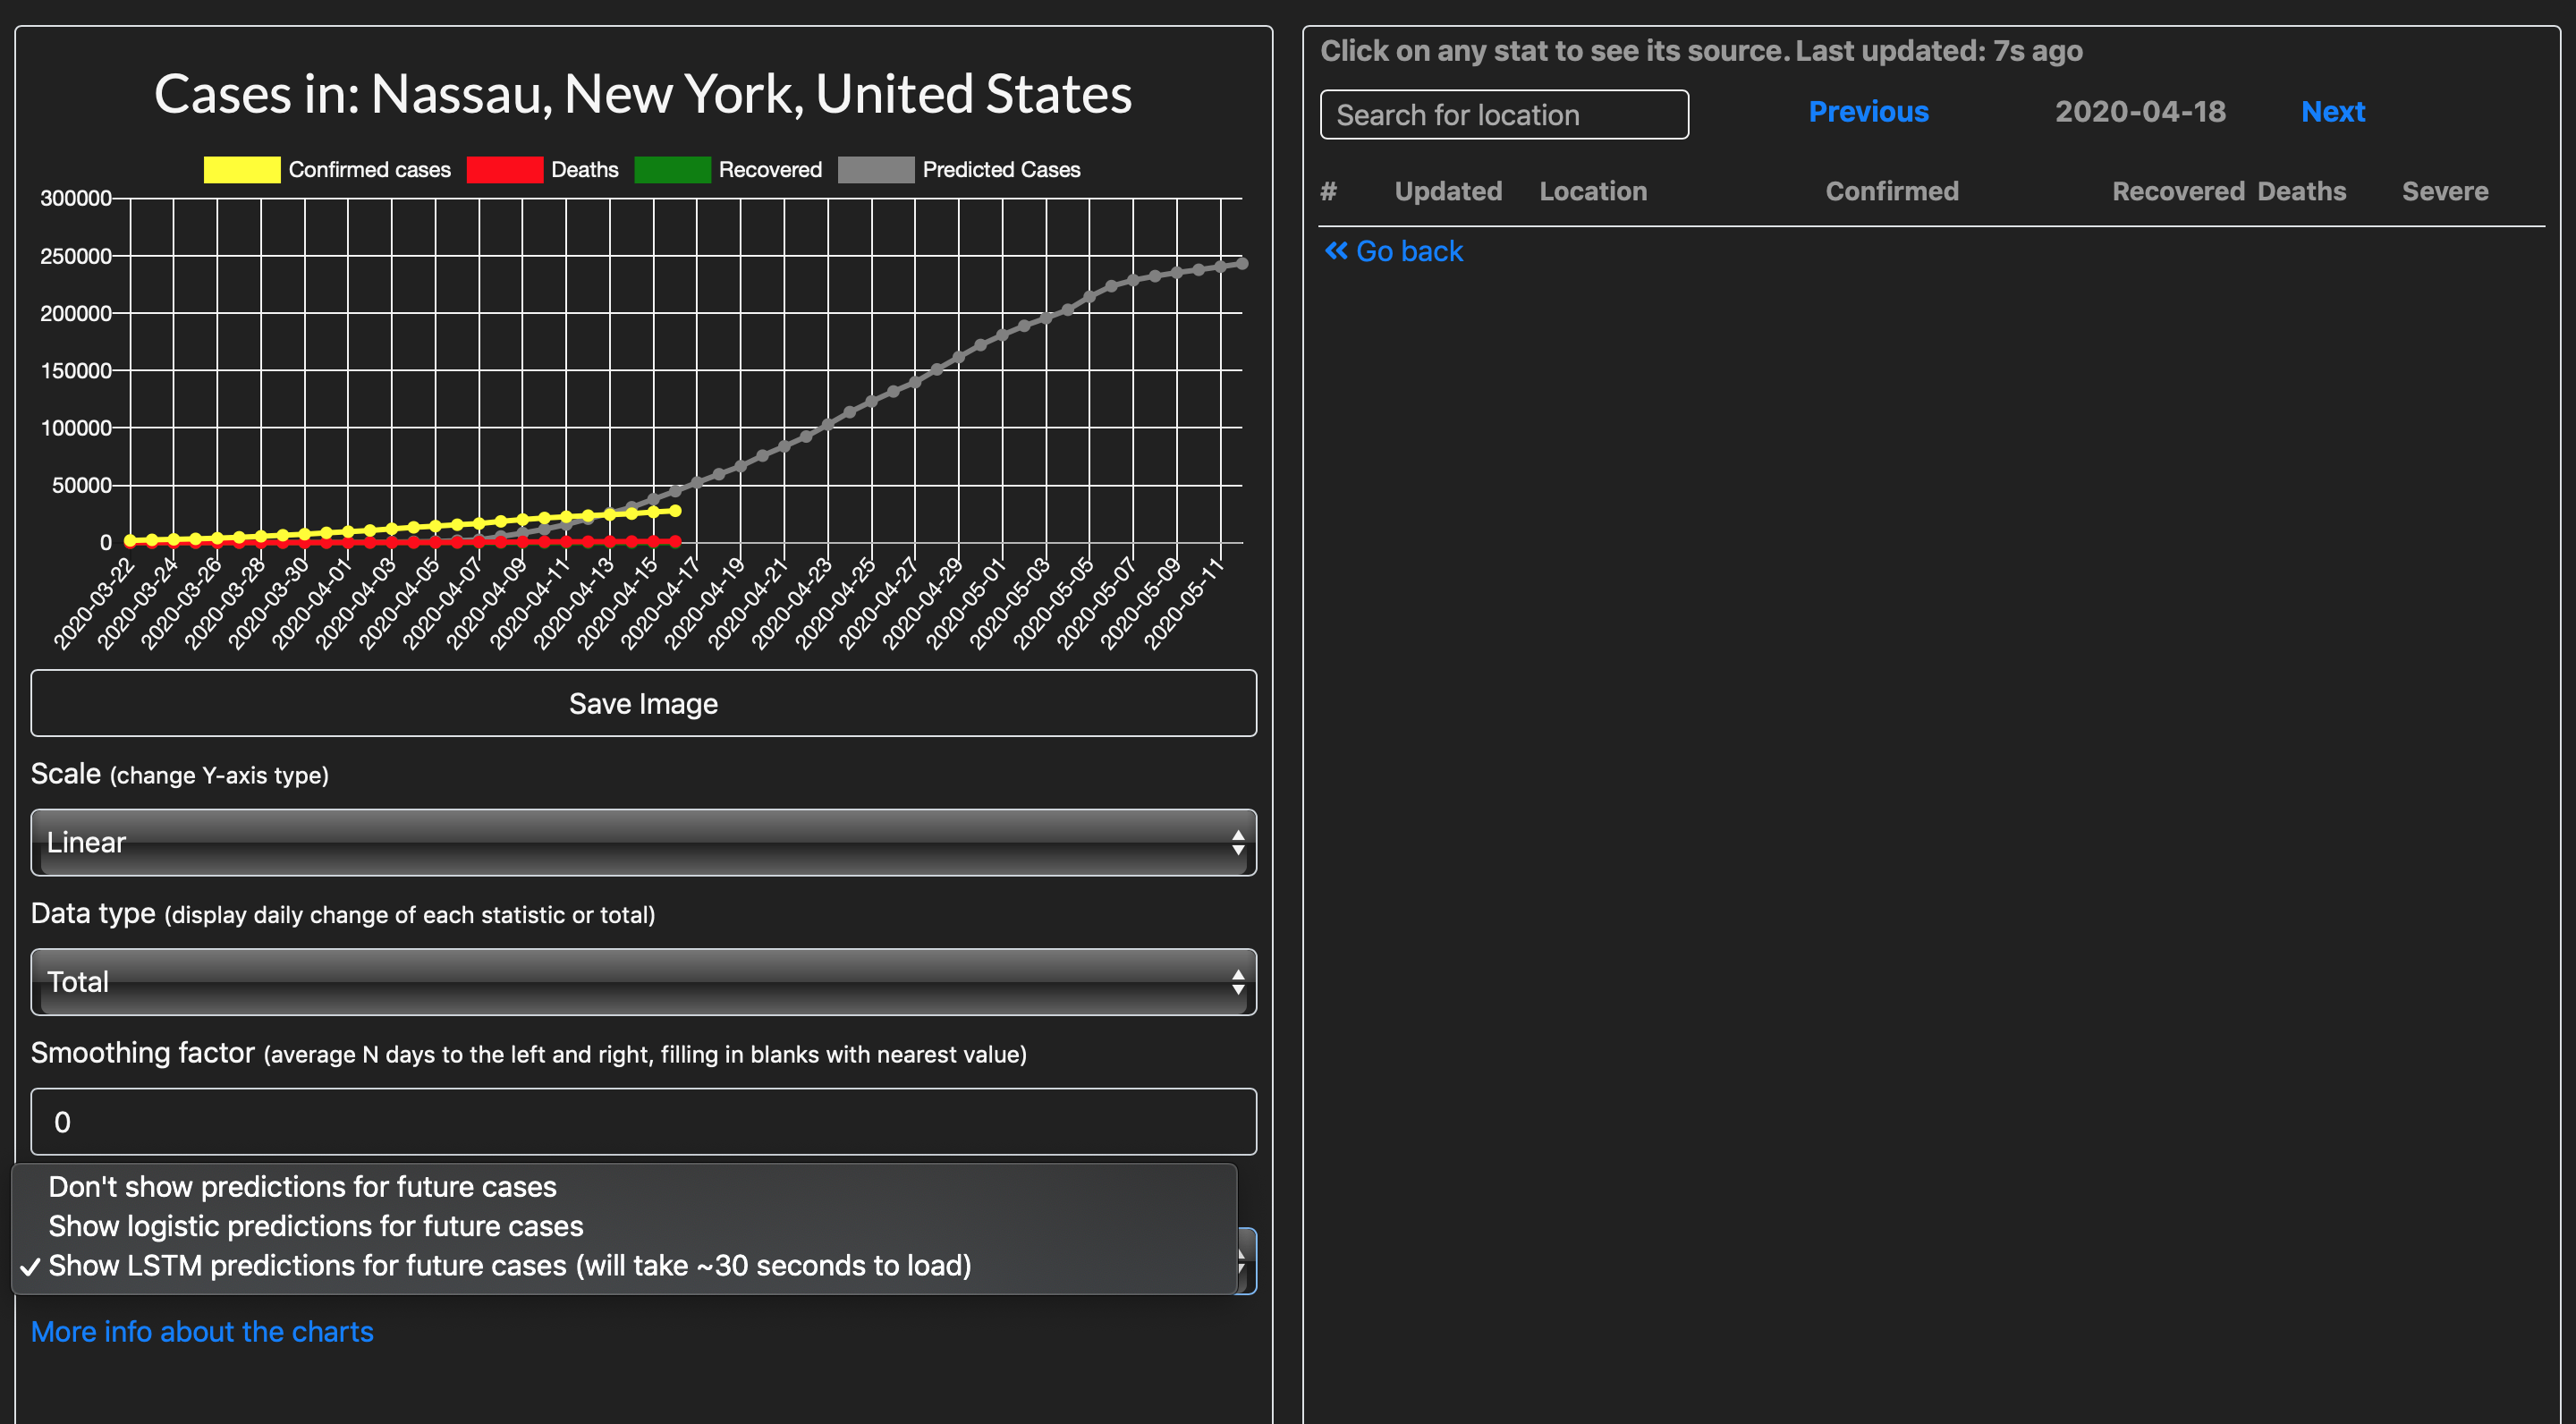Go to Next date
Image resolution: width=2576 pixels, height=1424 pixels.
[2332, 111]
